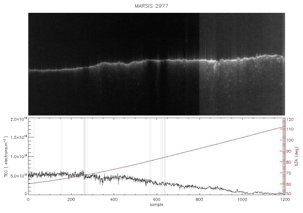Click brightness boundary in radargram at sample 800
The image size is (303, 213).
(199, 64)
